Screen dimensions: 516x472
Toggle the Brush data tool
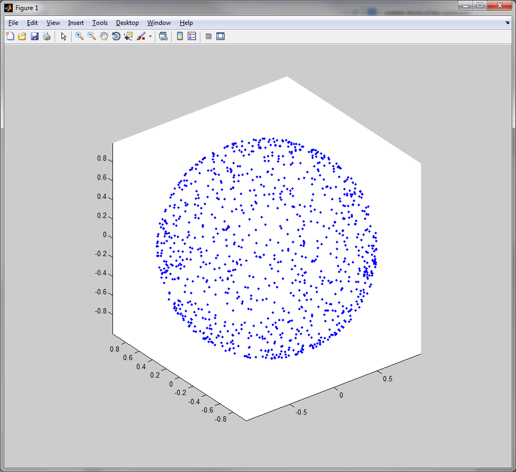click(141, 36)
